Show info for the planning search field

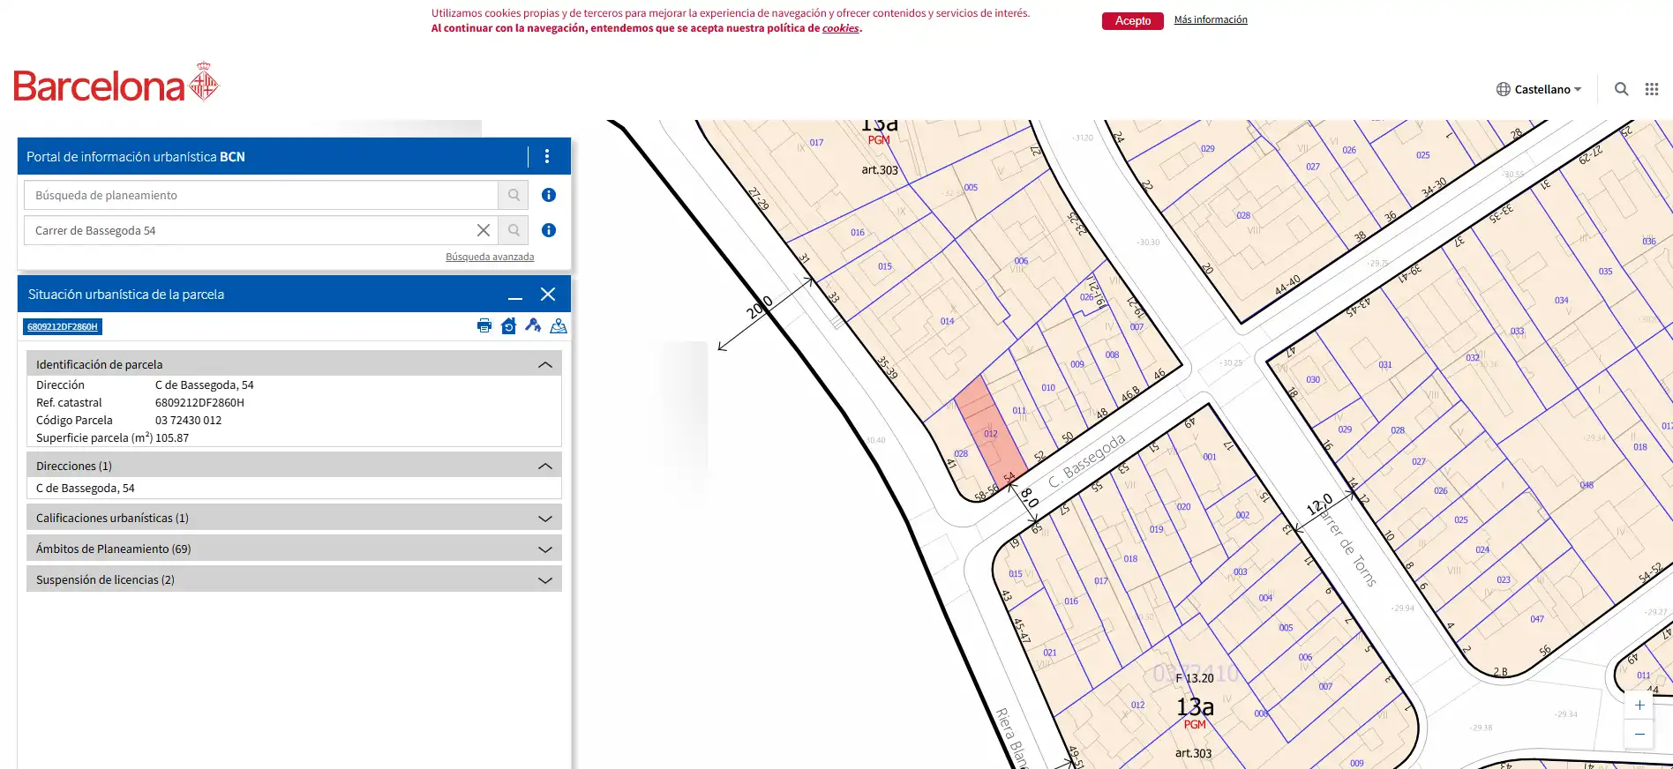[549, 195]
